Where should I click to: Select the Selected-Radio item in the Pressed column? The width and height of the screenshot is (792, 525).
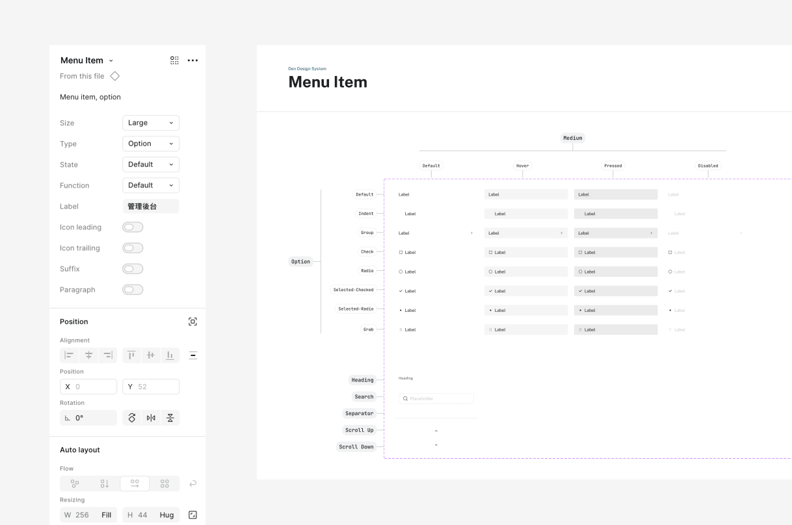coord(616,310)
